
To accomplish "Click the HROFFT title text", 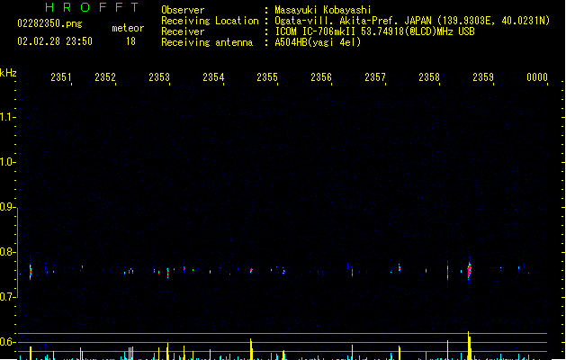I will (92, 7).
